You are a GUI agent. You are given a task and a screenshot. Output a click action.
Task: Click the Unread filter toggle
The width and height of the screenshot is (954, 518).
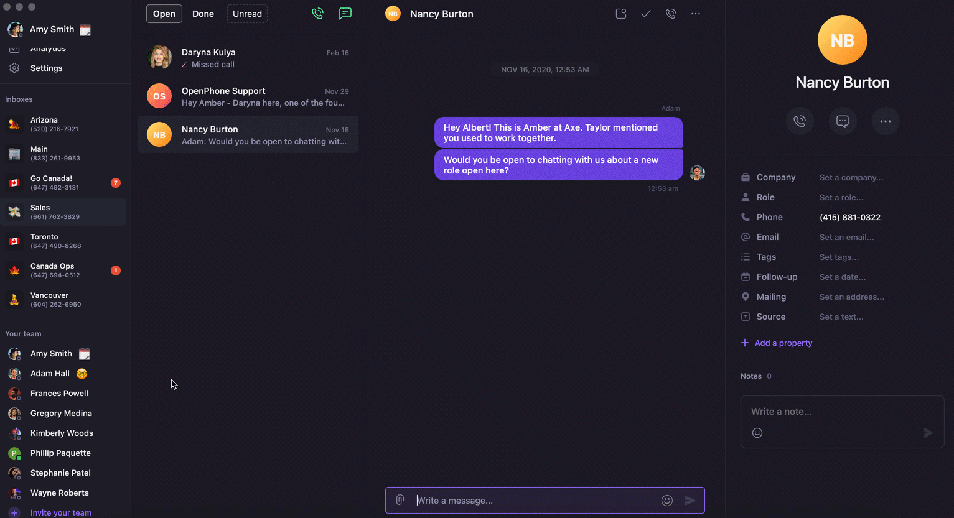[246, 13]
